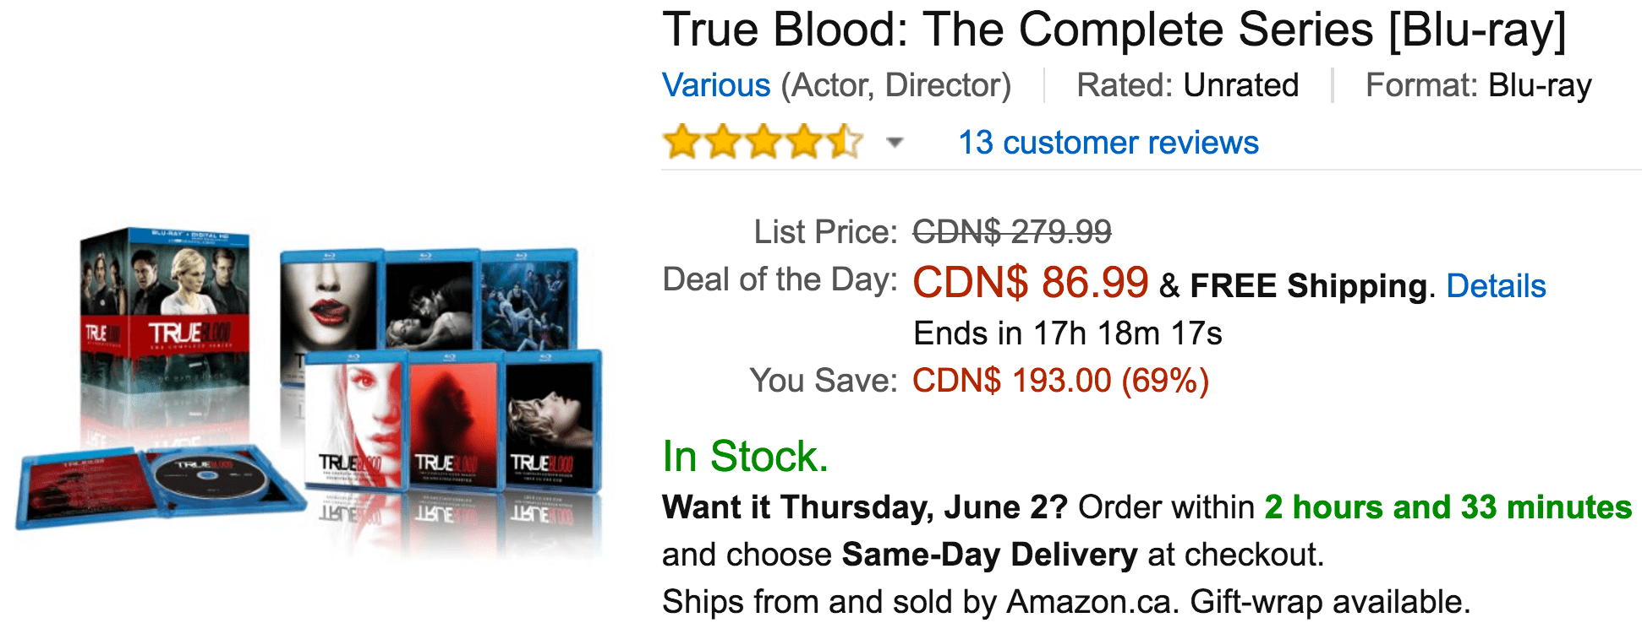This screenshot has height=623, width=1642.
Task: Click the five-star rating icons
Action: (763, 142)
